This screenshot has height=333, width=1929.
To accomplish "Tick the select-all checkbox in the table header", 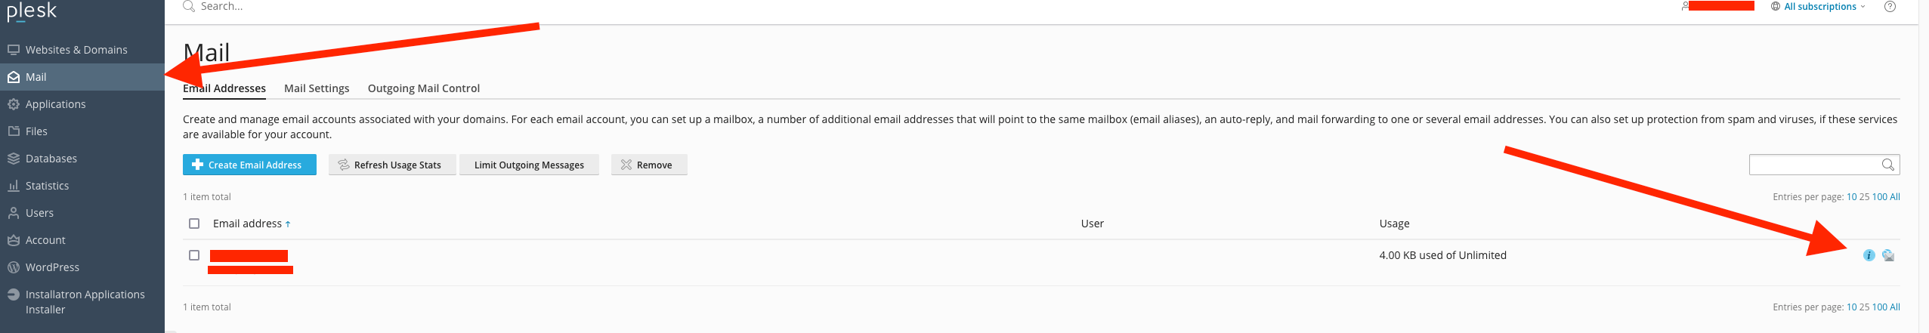I will (194, 224).
